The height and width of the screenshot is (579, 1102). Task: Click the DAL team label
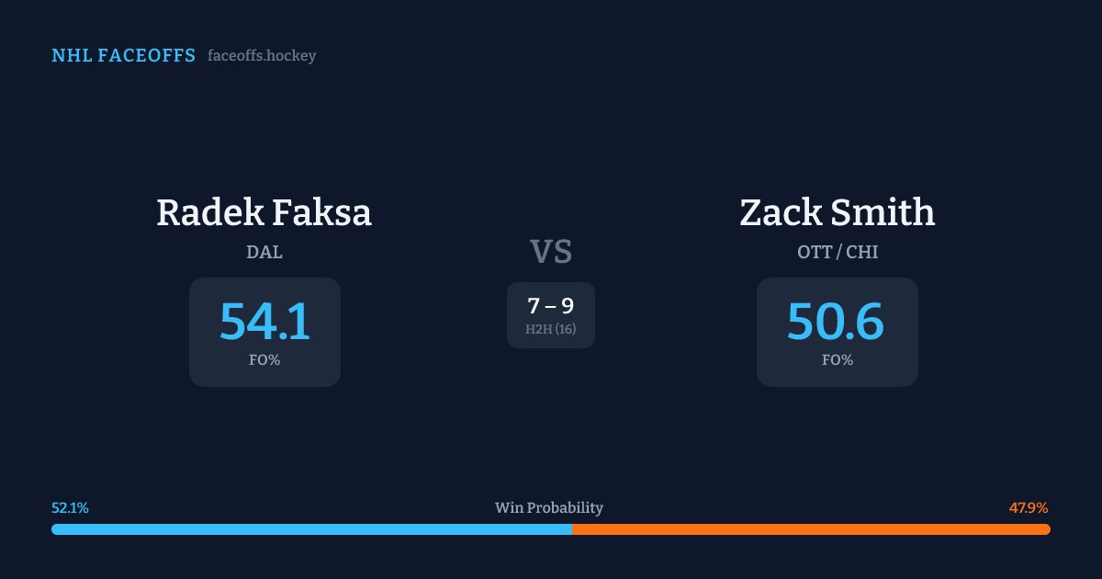pos(264,252)
